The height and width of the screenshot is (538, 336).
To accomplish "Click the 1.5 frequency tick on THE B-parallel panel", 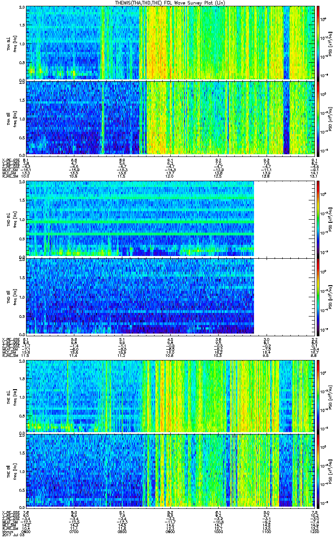I will pyautogui.click(x=22, y=452).
